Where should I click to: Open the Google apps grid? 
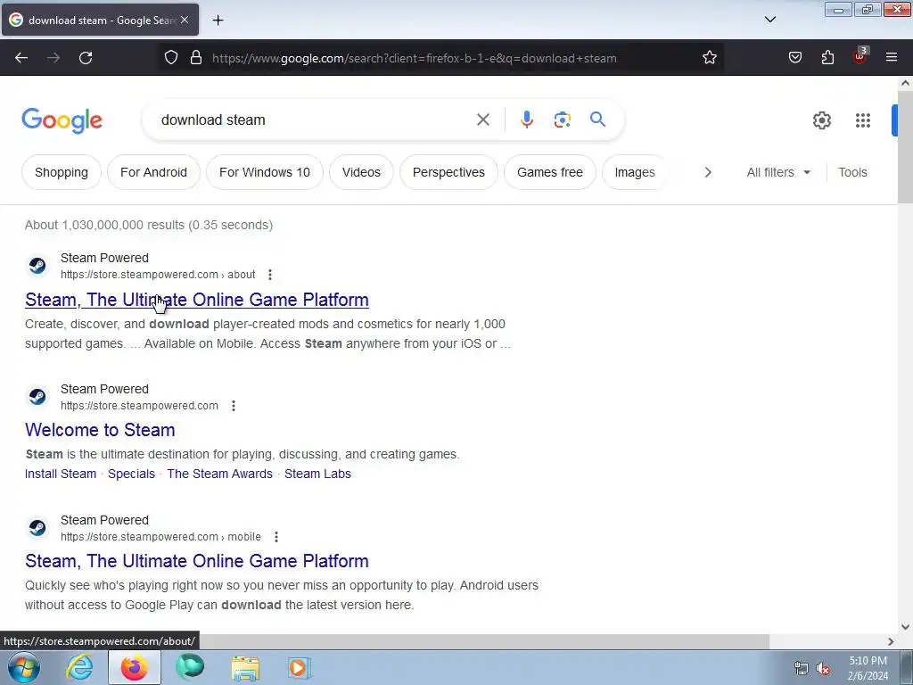point(863,120)
